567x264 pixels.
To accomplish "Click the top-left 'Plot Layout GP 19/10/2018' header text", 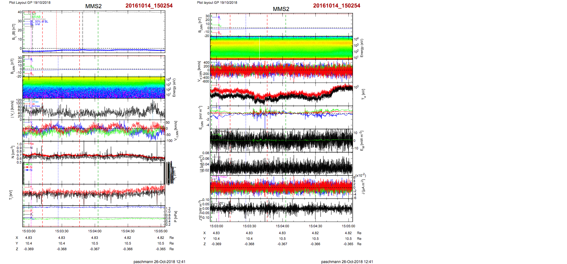I will (x=30, y=3).
